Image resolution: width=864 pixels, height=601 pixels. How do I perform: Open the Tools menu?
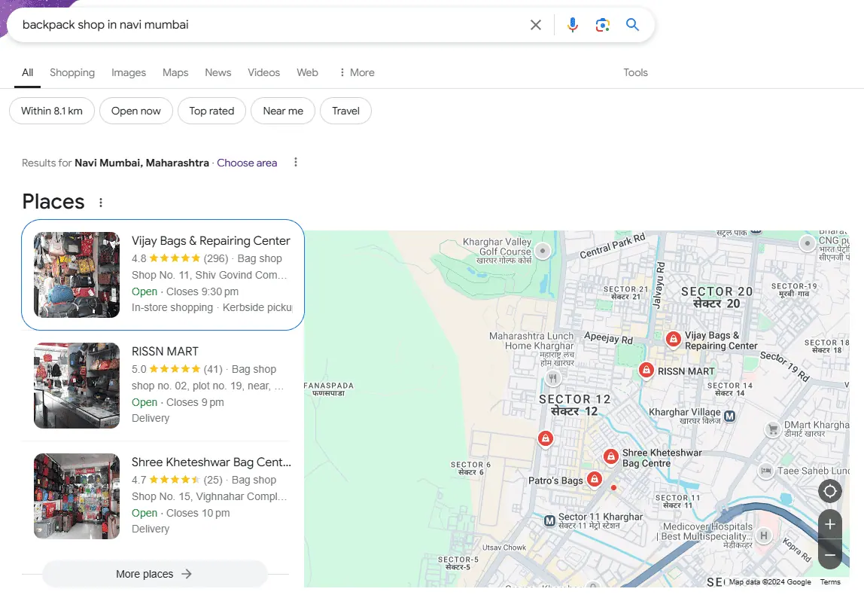point(635,72)
